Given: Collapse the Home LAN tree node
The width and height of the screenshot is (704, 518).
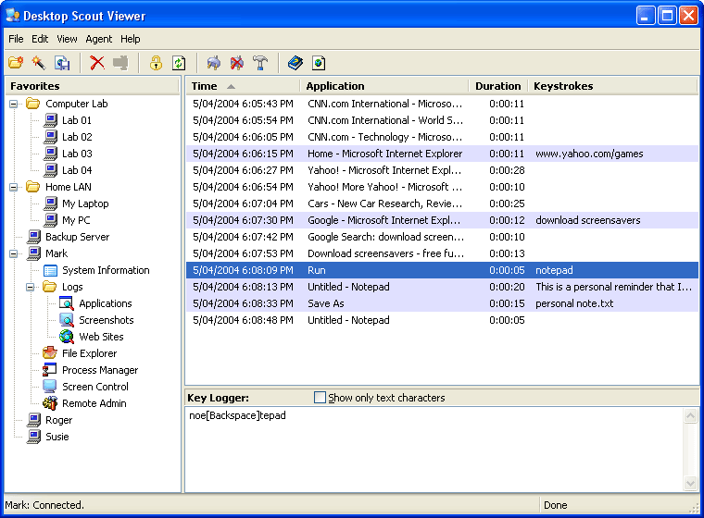Looking at the screenshot, I should click(x=14, y=187).
